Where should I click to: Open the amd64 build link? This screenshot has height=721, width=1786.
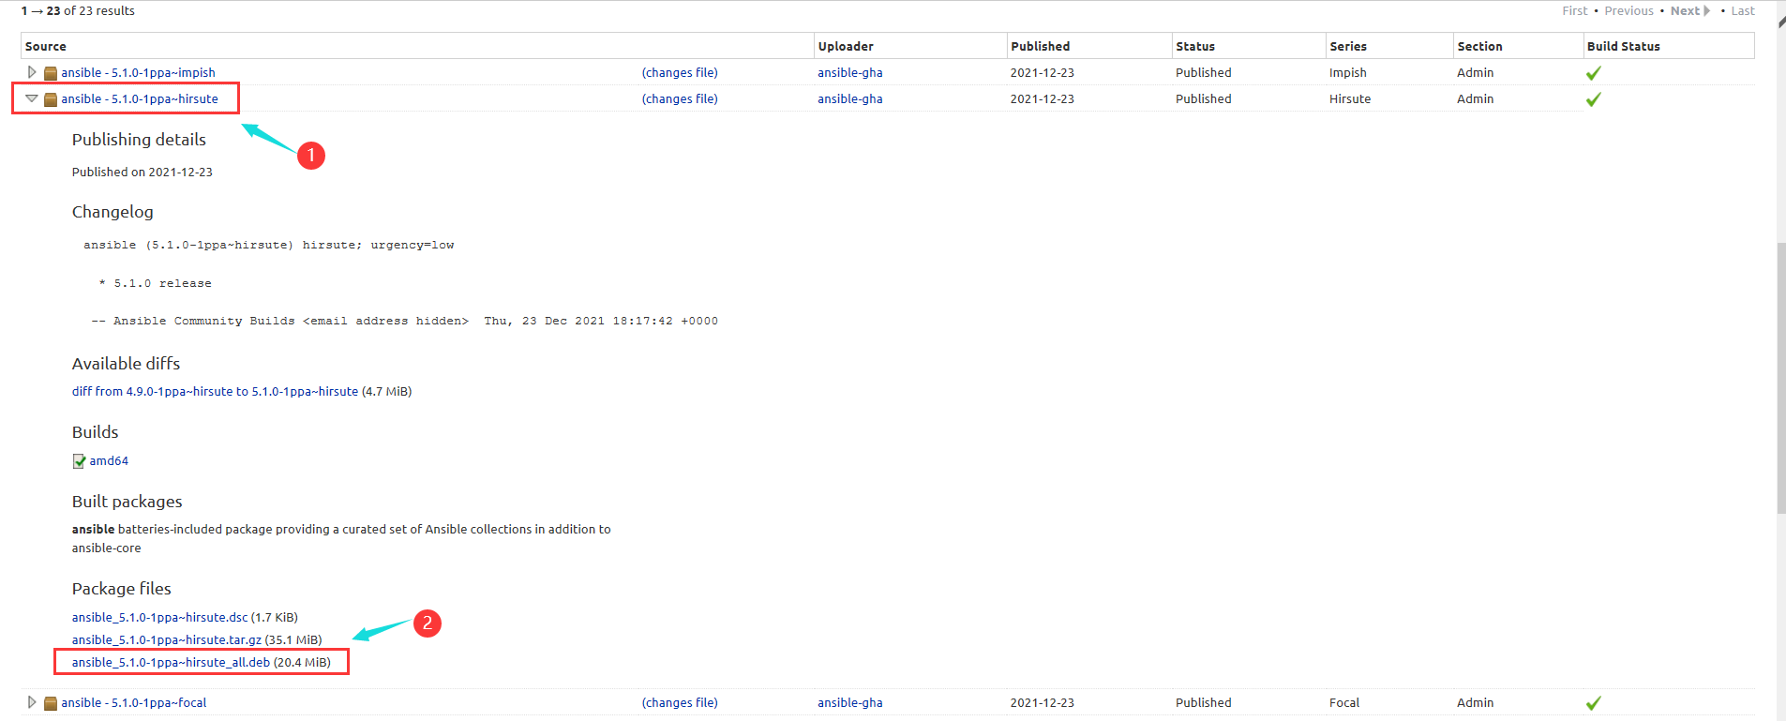[x=109, y=460]
